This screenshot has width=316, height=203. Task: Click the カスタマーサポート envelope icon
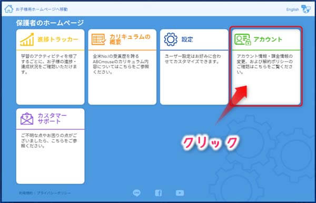coord(27,119)
